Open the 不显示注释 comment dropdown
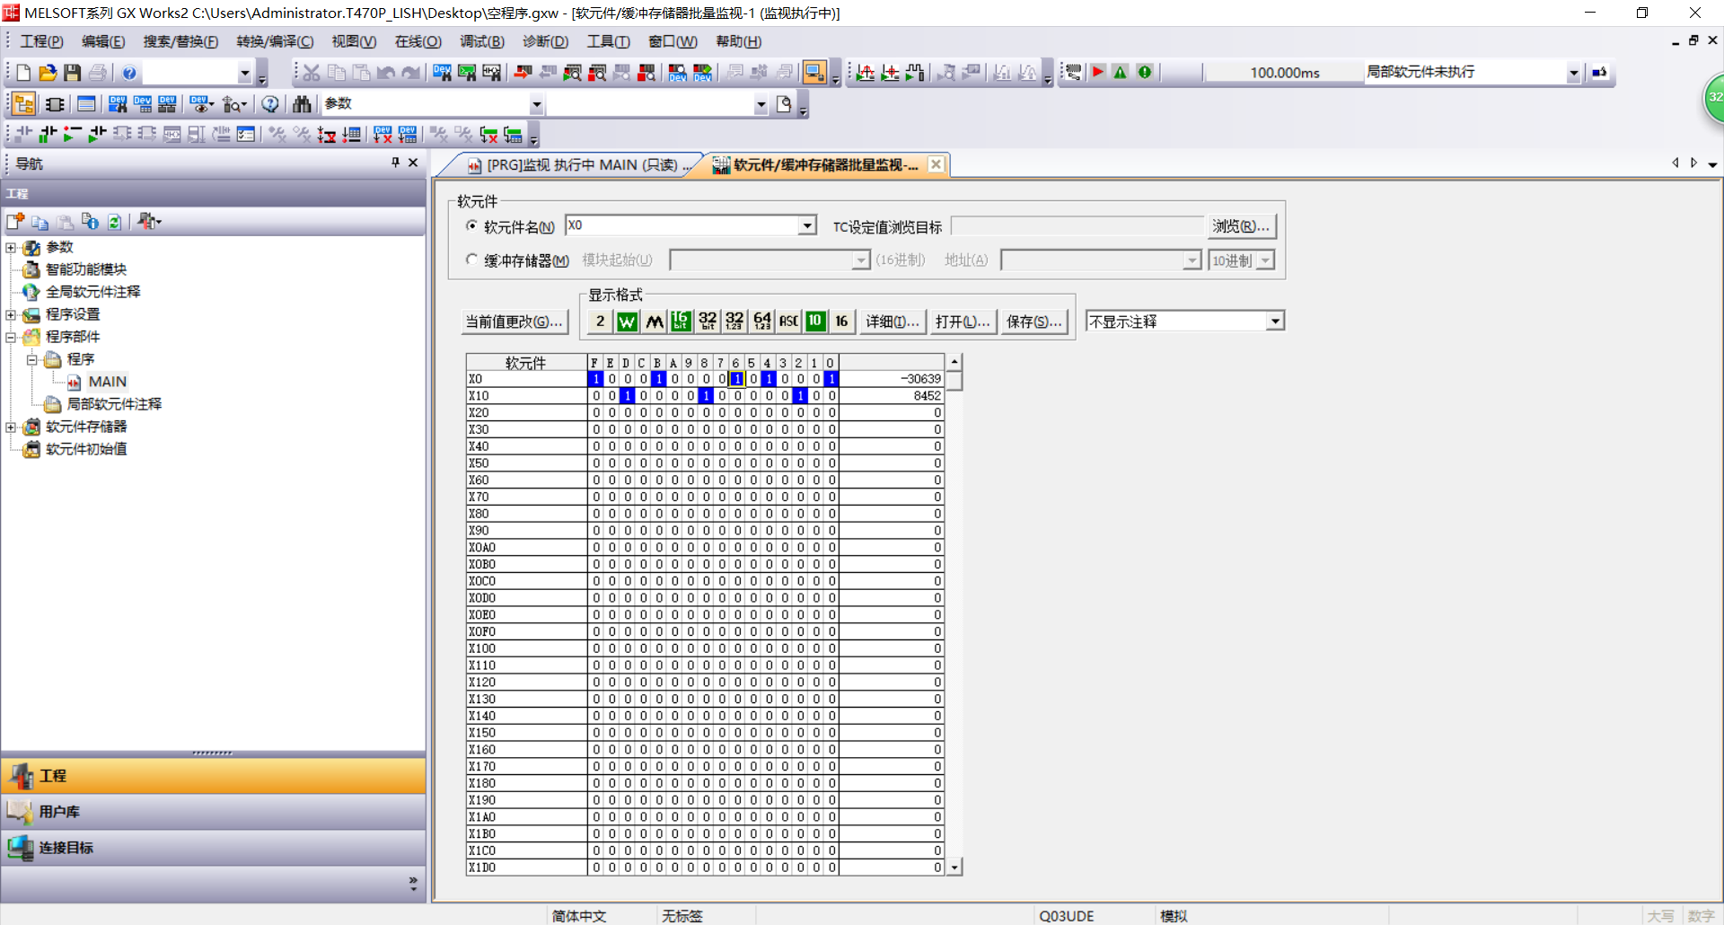Image resolution: width=1724 pixels, height=925 pixels. point(1274,322)
